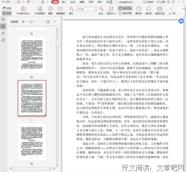Go to previous page with 上一页
The image size is (186, 172).
[x=172, y=11]
